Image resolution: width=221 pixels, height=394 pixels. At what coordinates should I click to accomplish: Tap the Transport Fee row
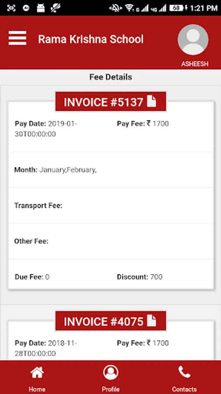tap(111, 206)
